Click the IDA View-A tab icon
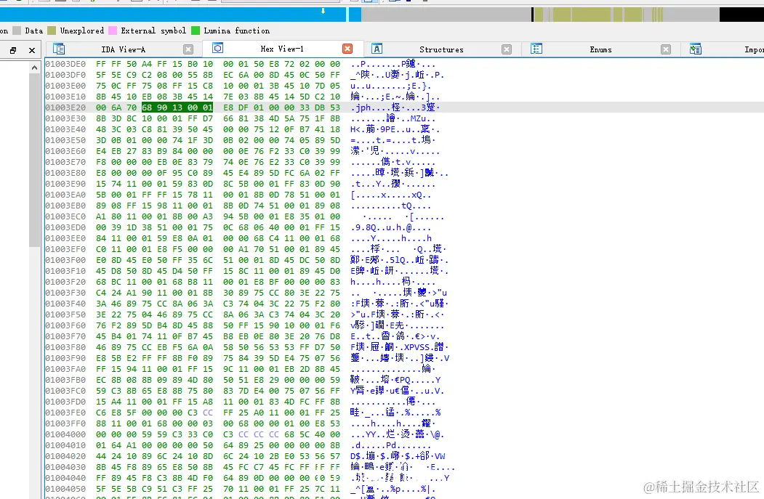764x499 pixels. pos(59,49)
